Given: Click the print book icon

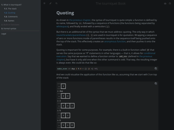Looking at the screenshot, I should [165, 4].
